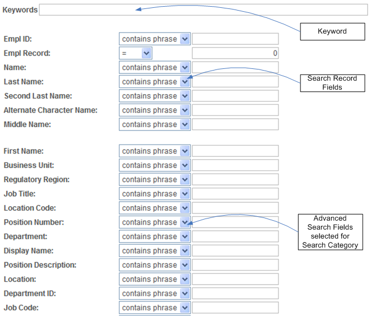The image size is (371, 316).
Task: Click the Alternate Character Name text field
Action: coord(235,110)
